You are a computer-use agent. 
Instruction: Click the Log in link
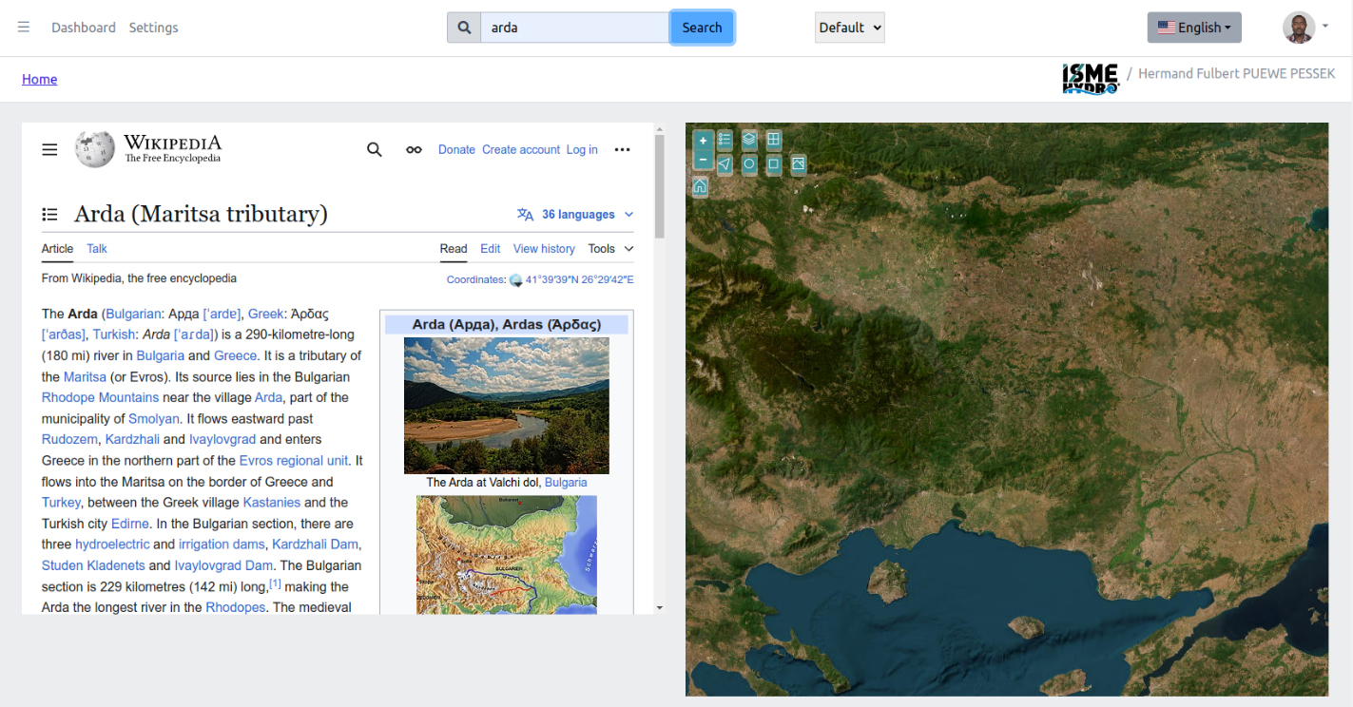click(x=582, y=150)
